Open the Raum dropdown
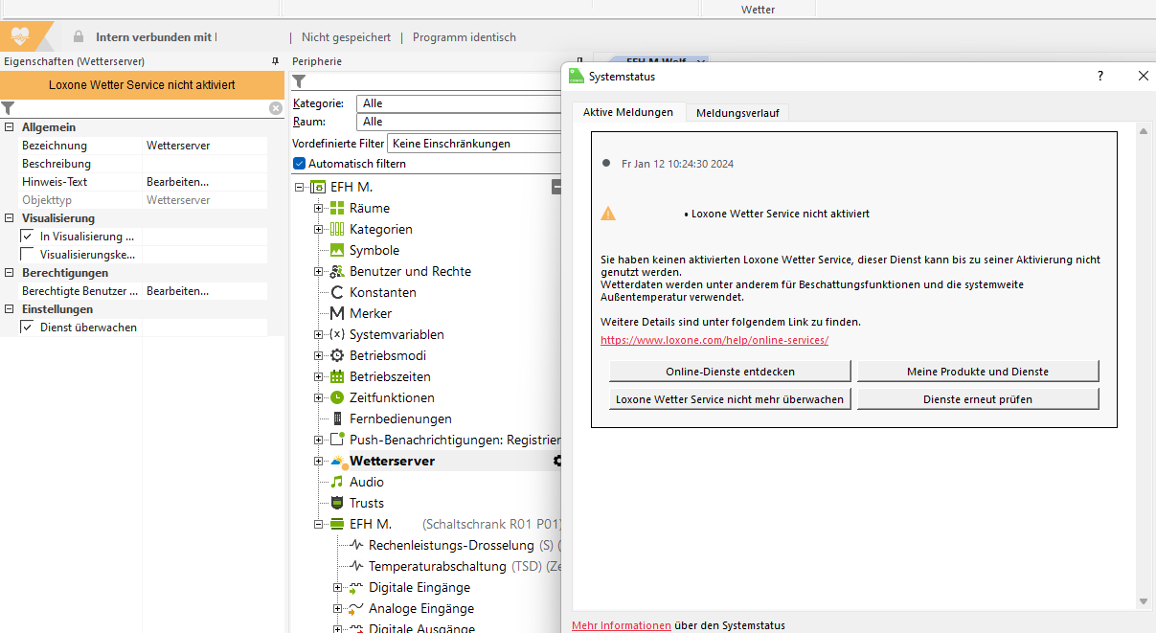 tap(459, 122)
